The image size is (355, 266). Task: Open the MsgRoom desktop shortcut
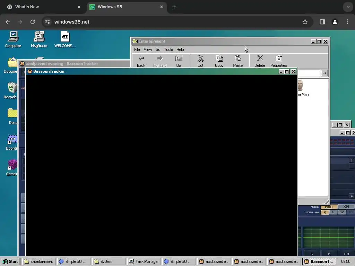click(39, 39)
